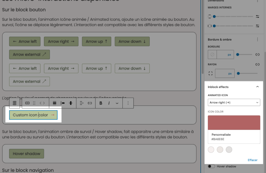266x173 pixels.
Task: Unlink border sides next to Bordure
Action: (257, 55)
